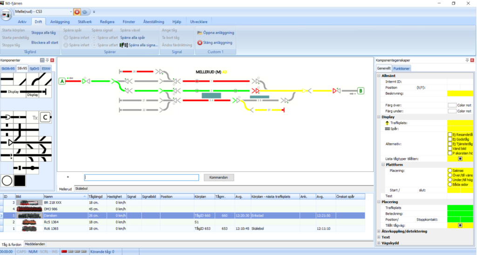Open the Melle(rud) - CS3 dropdown
Screen dimensions: 477x255
71,12
